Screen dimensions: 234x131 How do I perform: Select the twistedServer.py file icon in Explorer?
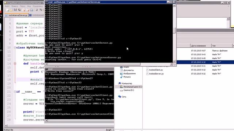tap(147, 74)
